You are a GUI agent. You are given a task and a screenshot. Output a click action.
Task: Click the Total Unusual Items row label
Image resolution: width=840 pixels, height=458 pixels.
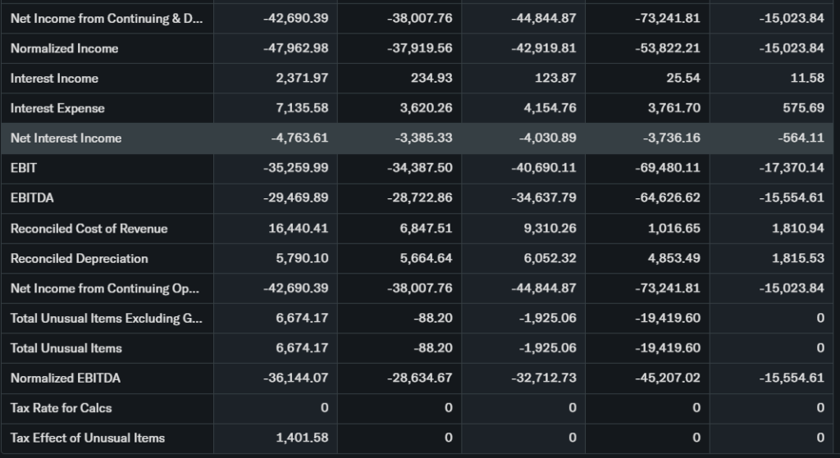66,348
